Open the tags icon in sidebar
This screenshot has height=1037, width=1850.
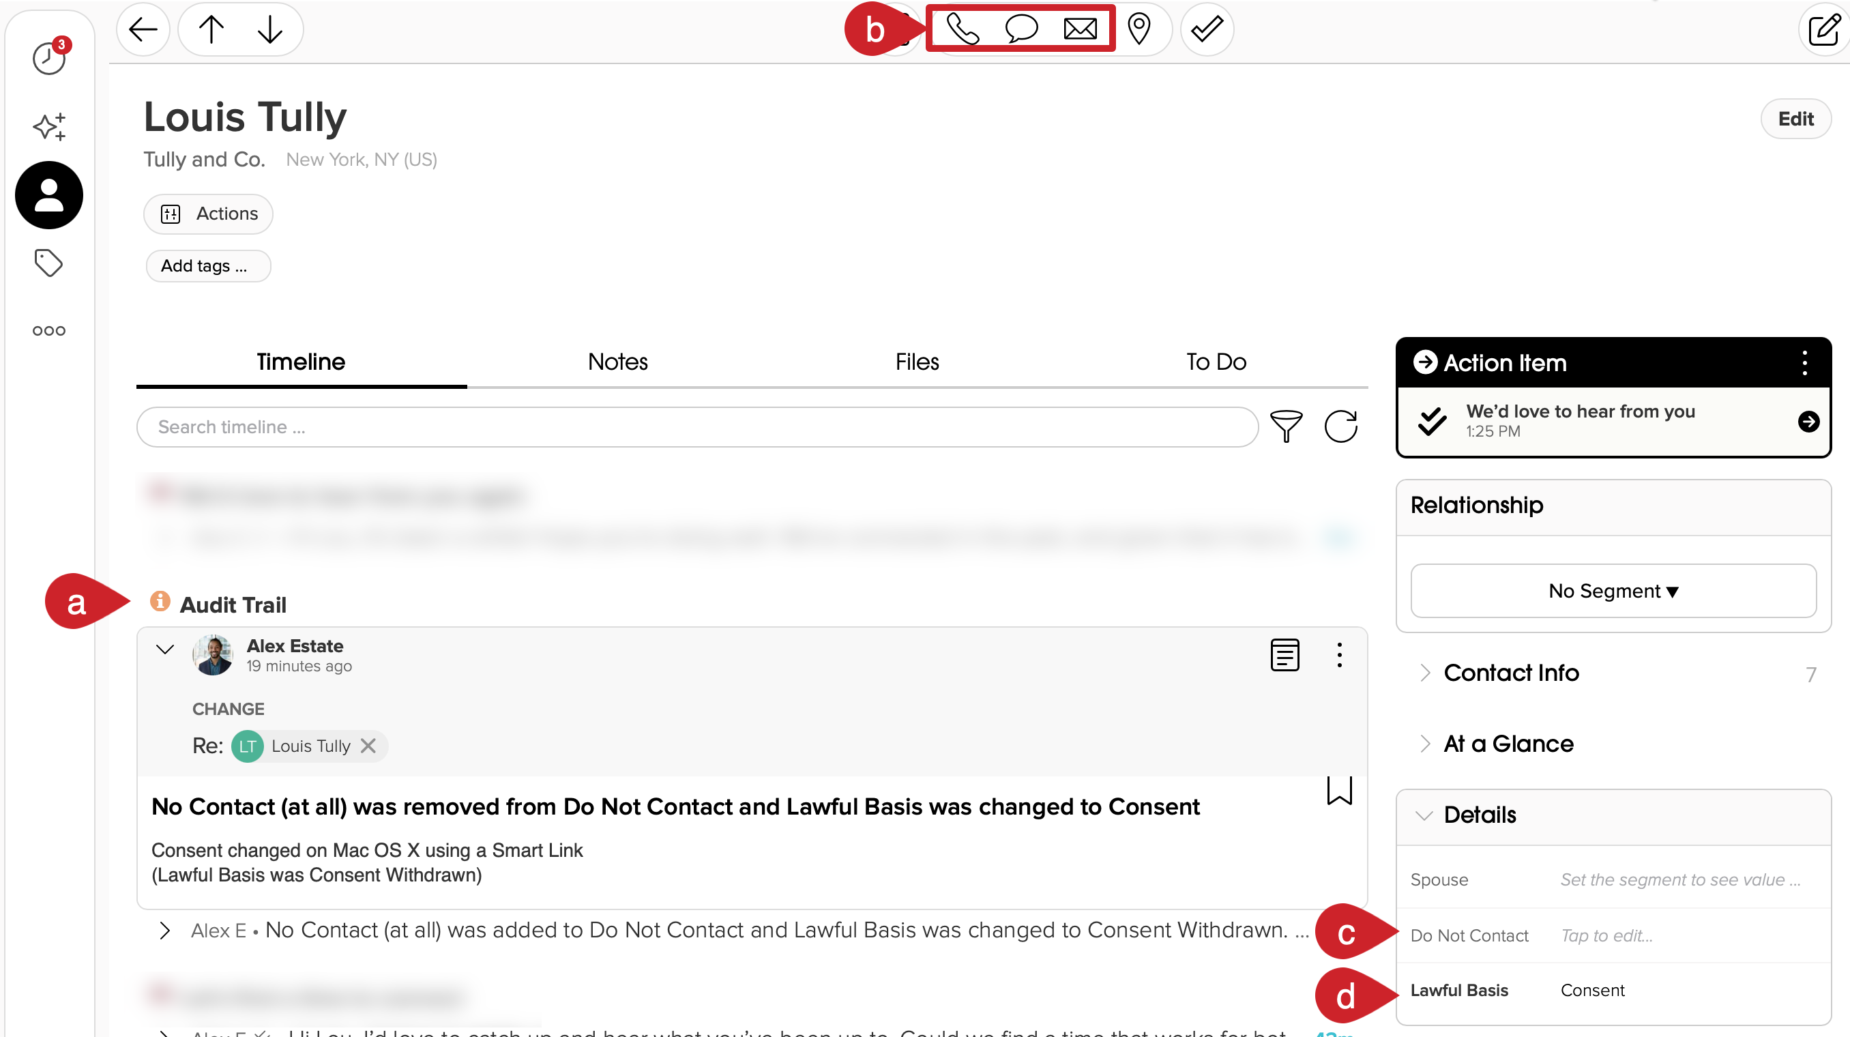coord(49,263)
